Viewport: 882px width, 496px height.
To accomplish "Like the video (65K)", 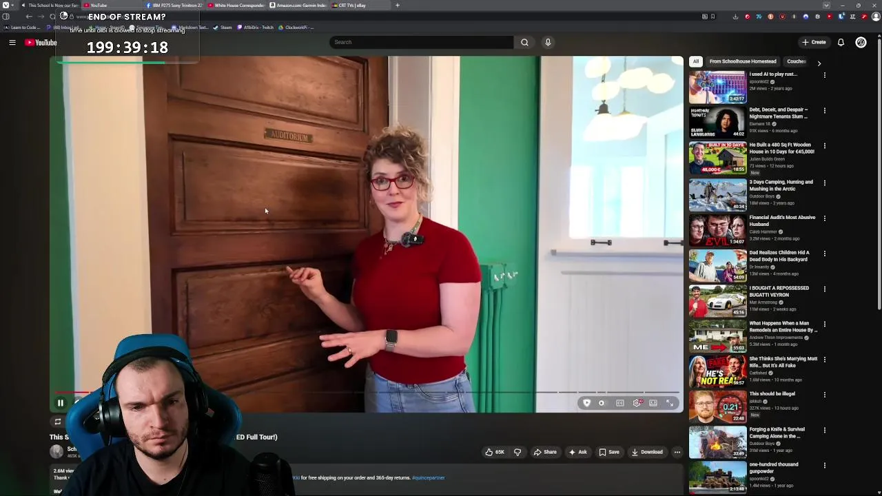I will point(495,452).
